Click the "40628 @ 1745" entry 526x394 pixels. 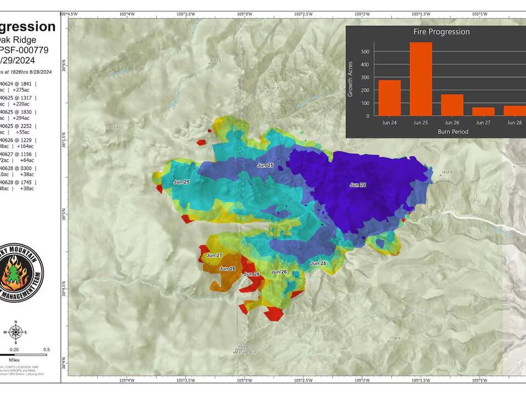tap(16, 182)
